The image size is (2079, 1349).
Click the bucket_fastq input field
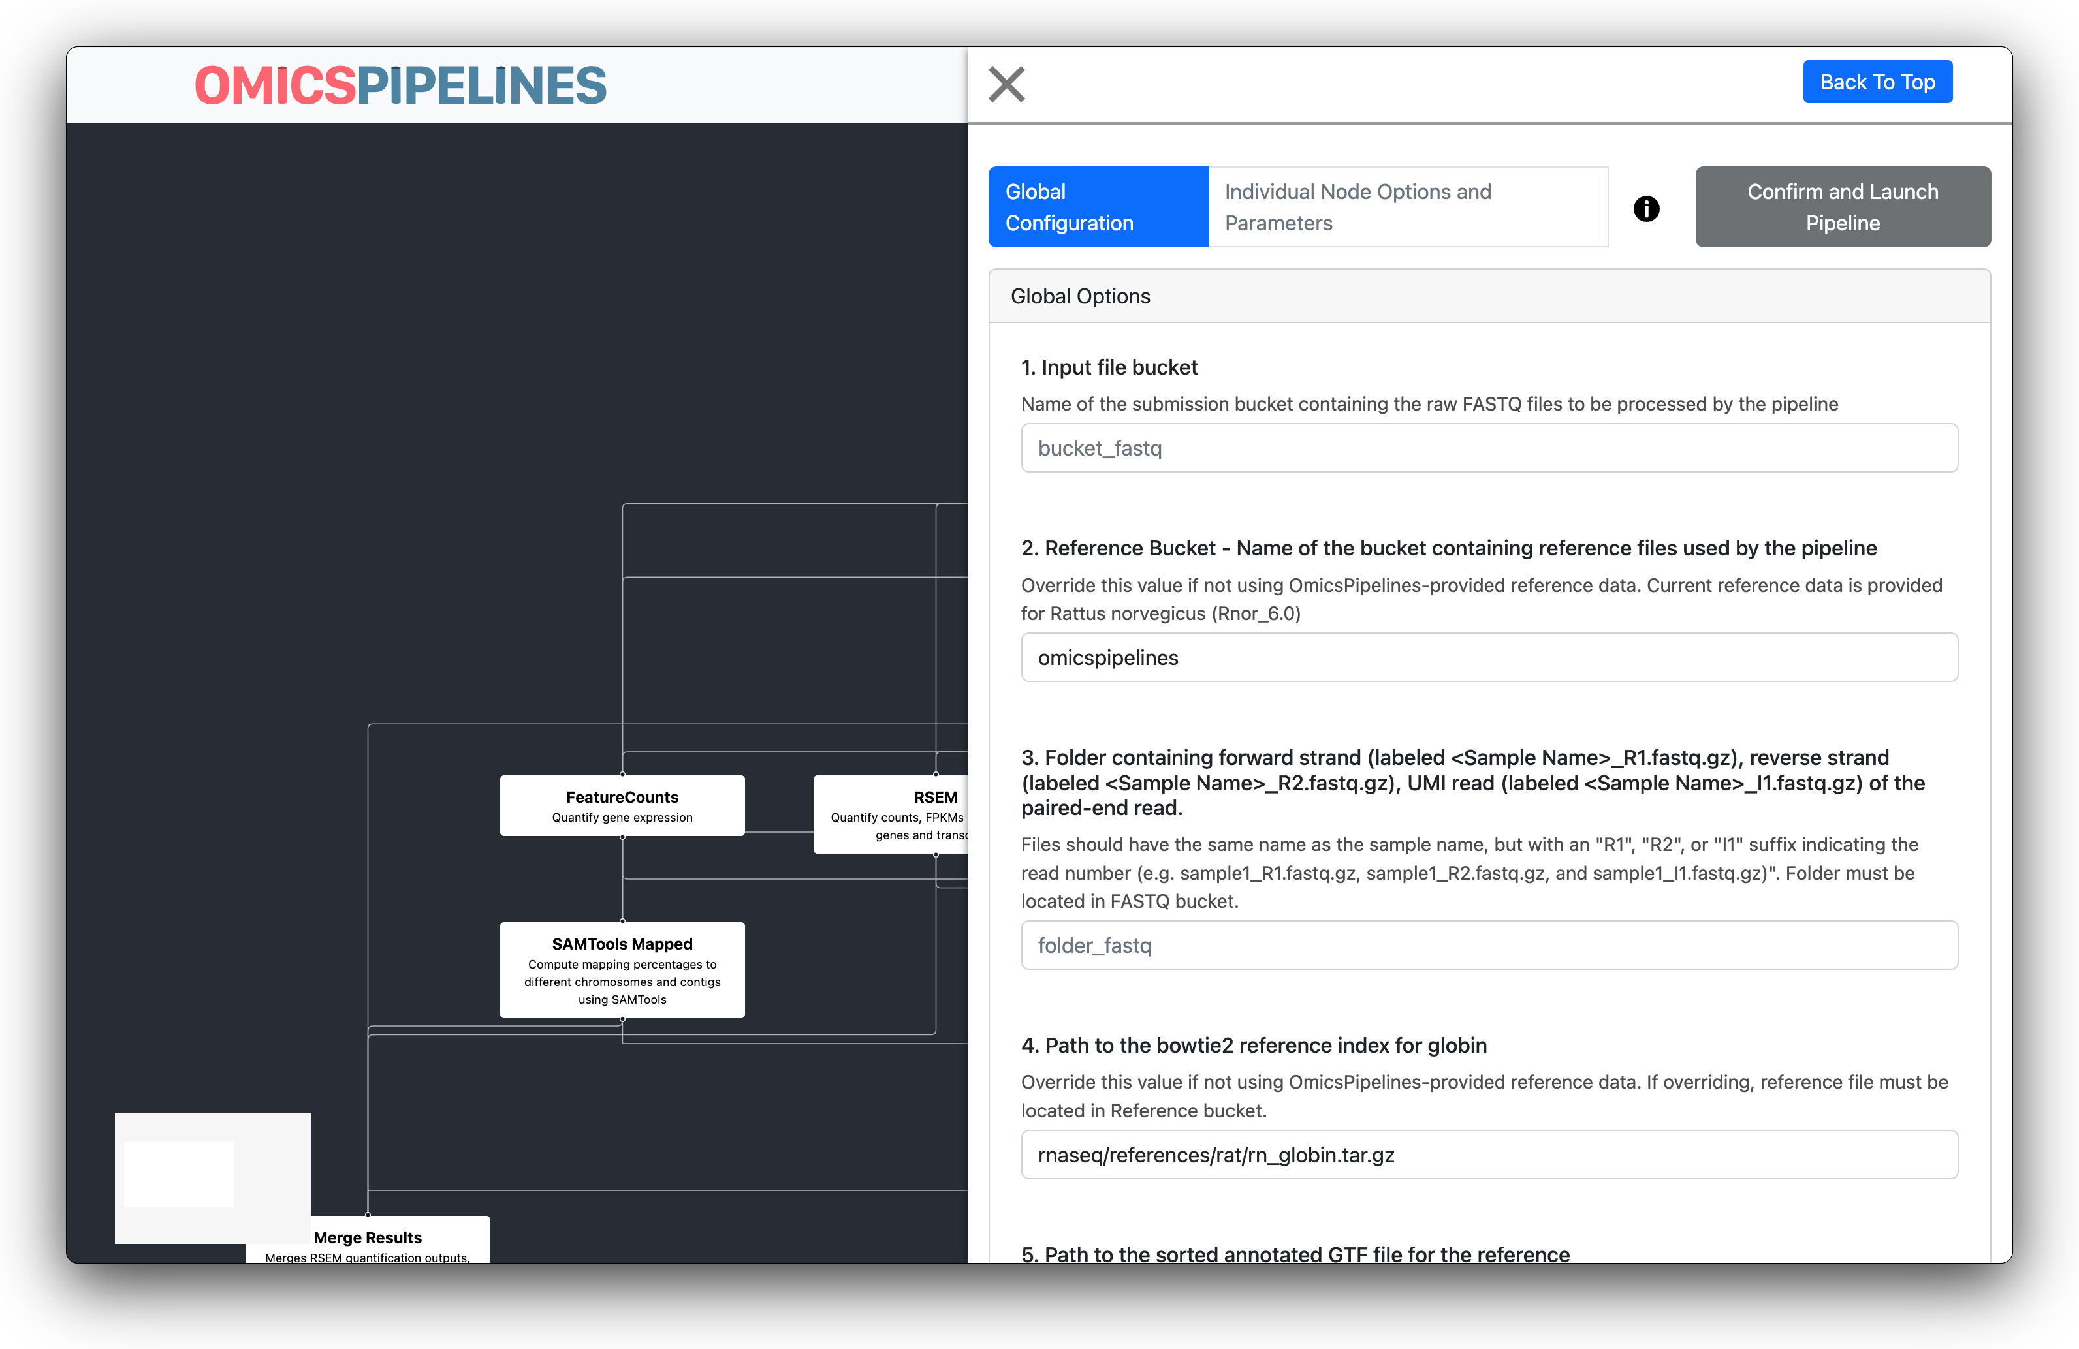[1489, 448]
